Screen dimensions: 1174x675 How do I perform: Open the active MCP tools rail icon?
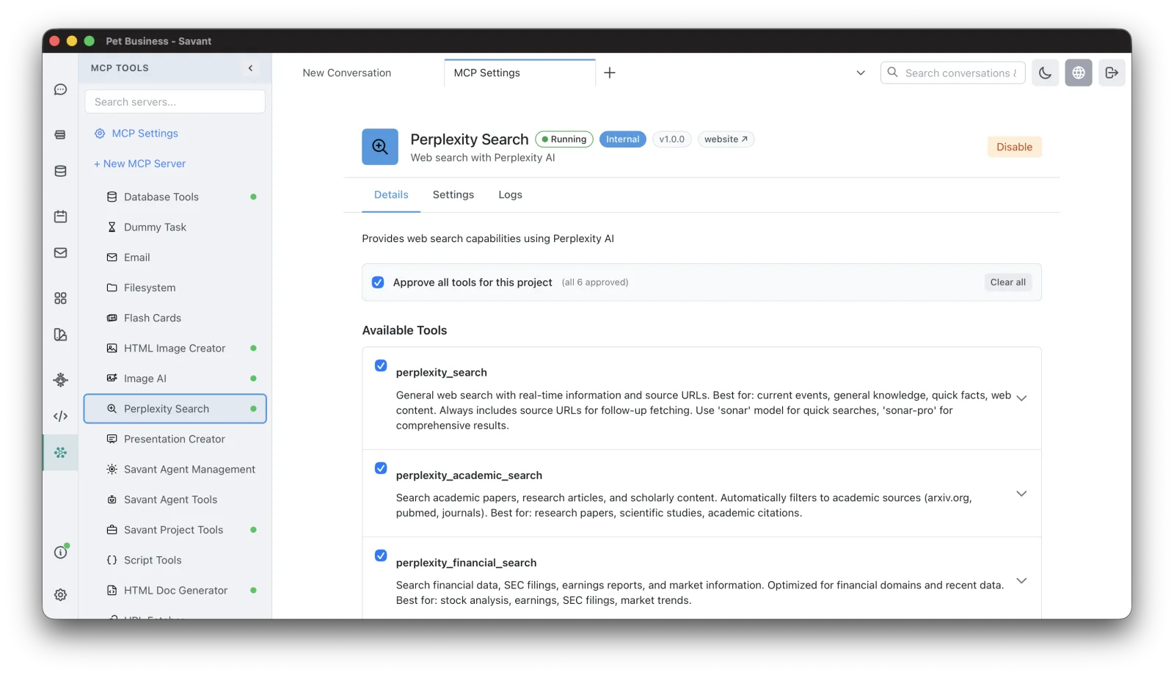[x=61, y=453]
